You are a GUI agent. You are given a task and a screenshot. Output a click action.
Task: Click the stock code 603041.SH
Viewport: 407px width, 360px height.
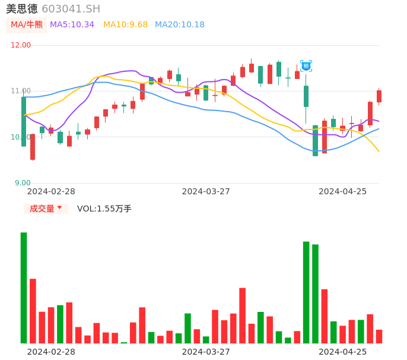tap(71, 9)
